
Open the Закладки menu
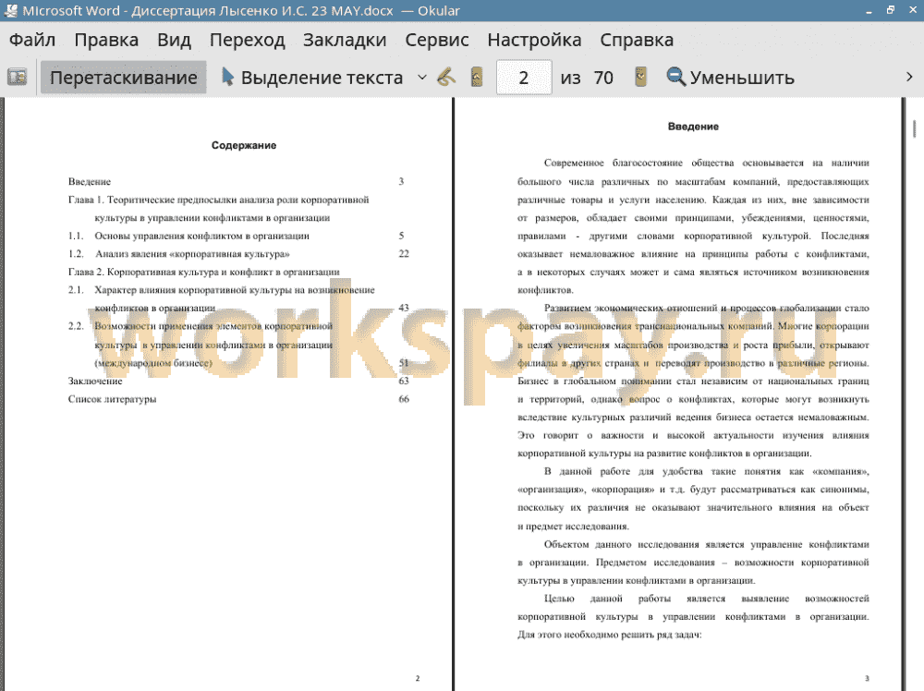(x=345, y=40)
